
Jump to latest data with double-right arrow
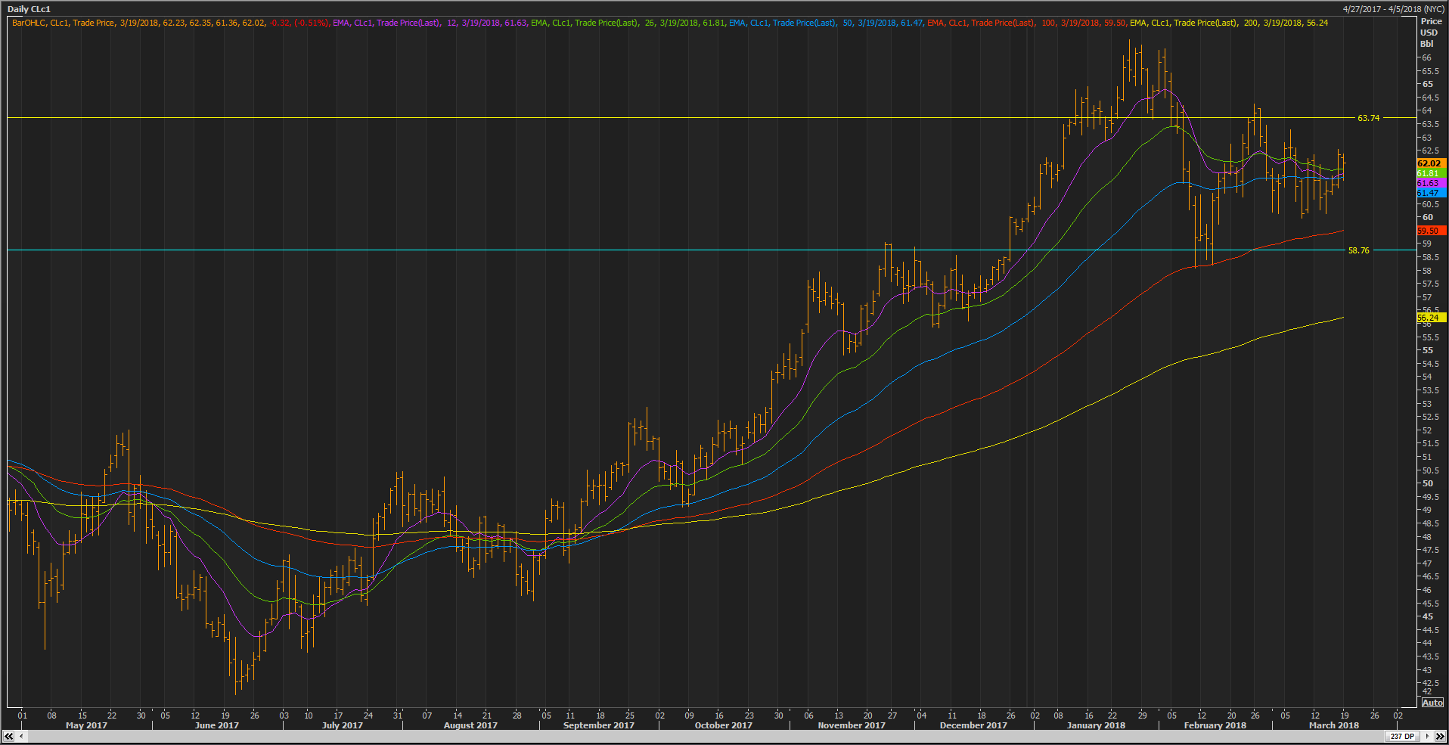coord(1439,736)
